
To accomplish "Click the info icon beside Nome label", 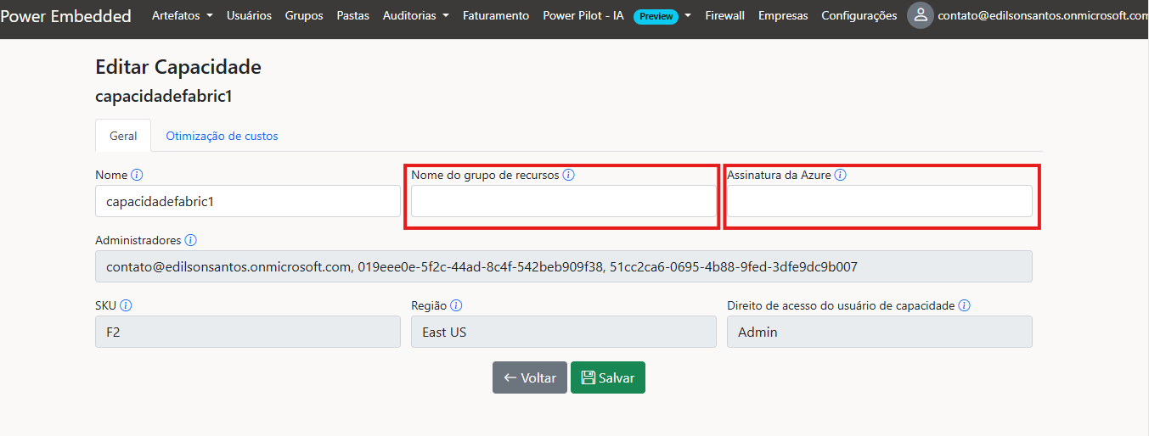I will (x=137, y=175).
